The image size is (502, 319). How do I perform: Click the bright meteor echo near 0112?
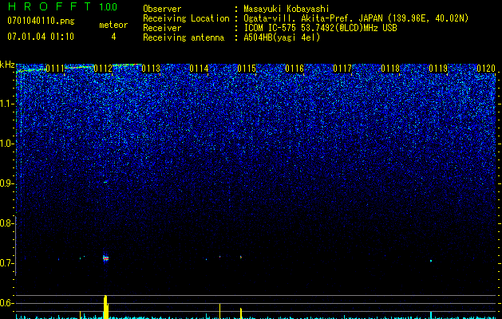(105, 258)
